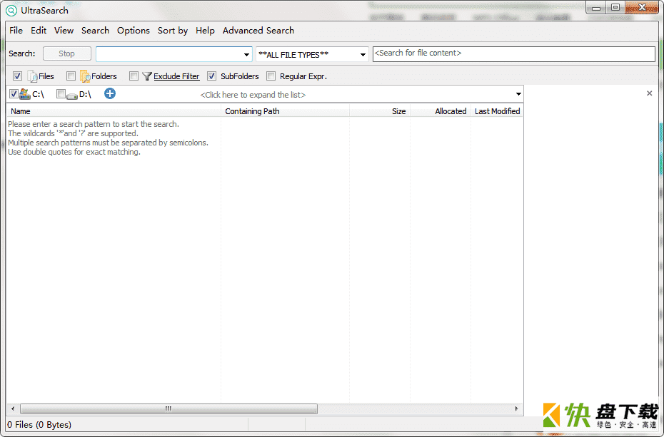Sort by the Containing Path column header

pos(286,111)
